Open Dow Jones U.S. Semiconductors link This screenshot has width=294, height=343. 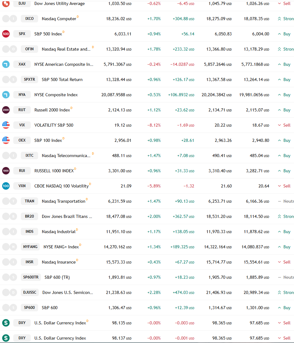coord(68,292)
